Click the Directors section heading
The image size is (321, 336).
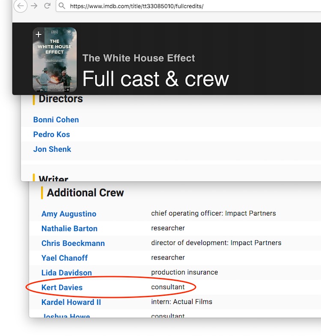(61, 99)
